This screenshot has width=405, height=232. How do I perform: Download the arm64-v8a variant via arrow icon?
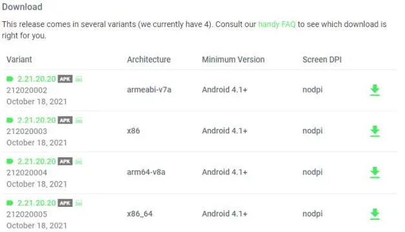375,173
